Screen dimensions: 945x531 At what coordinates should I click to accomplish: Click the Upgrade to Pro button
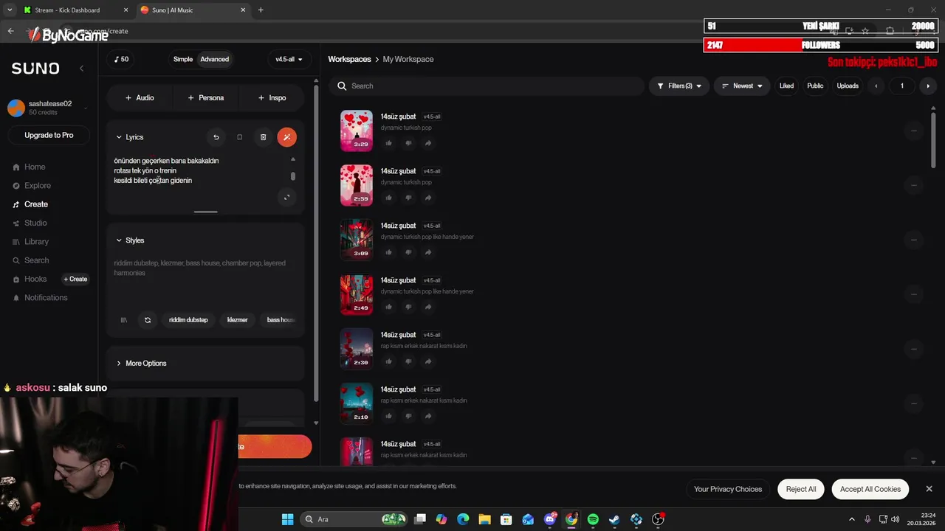(49, 135)
